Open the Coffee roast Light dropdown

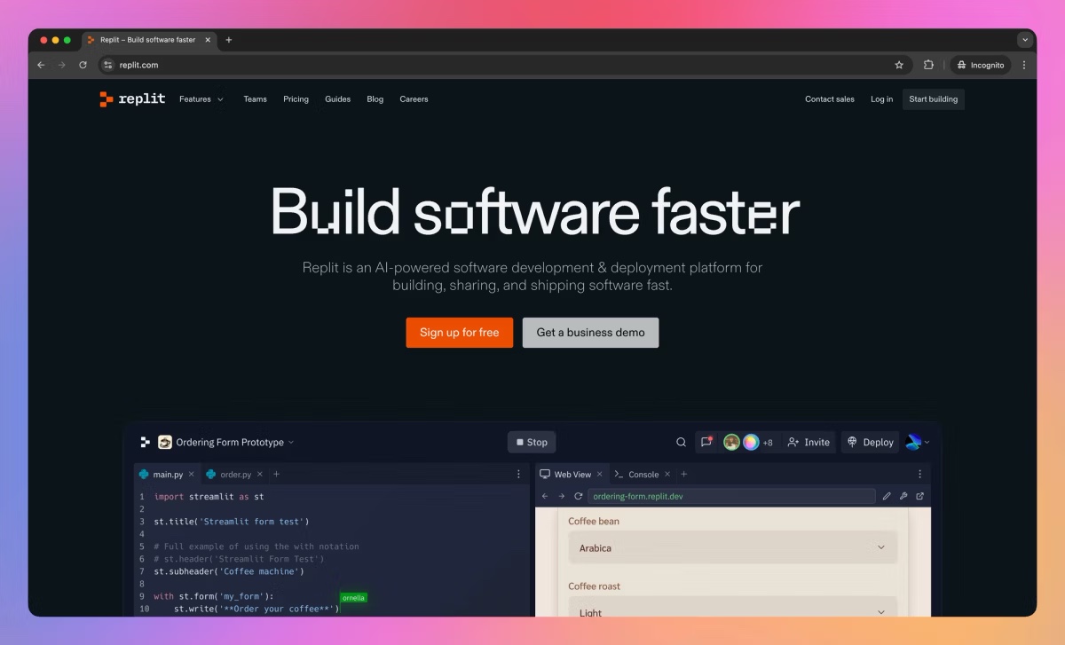pyautogui.click(x=733, y=609)
